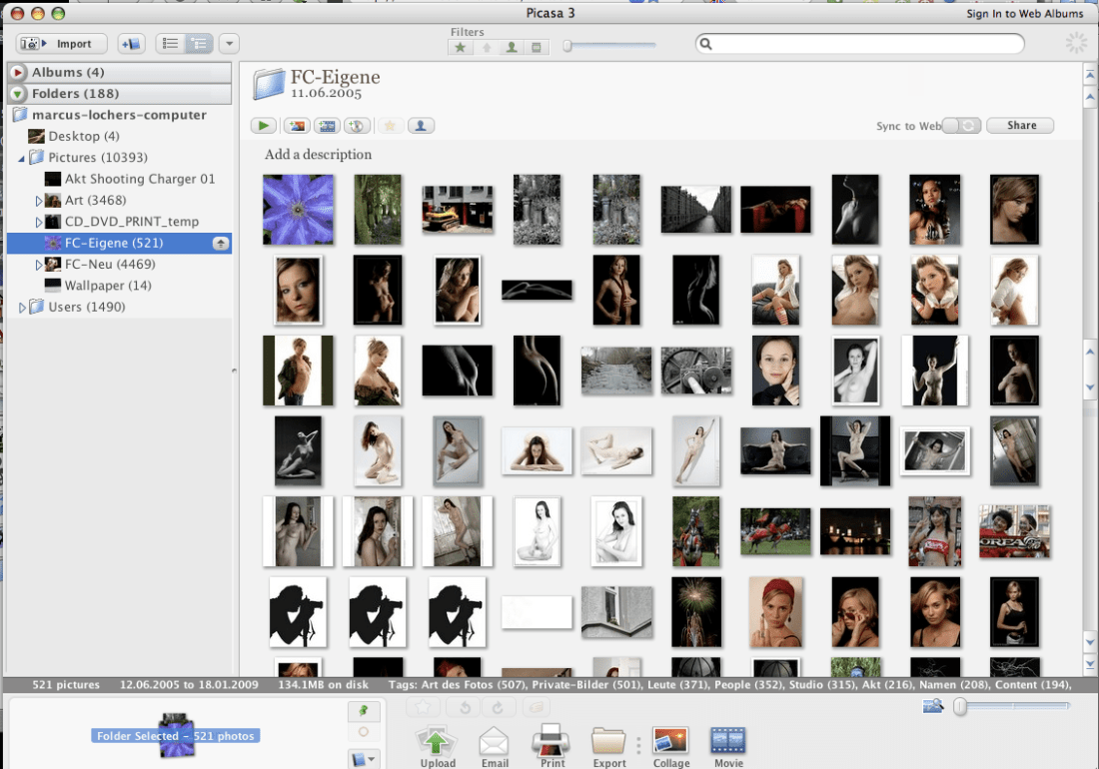This screenshot has height=769, width=1099.
Task: Switch to flat folder view
Action: click(x=170, y=43)
